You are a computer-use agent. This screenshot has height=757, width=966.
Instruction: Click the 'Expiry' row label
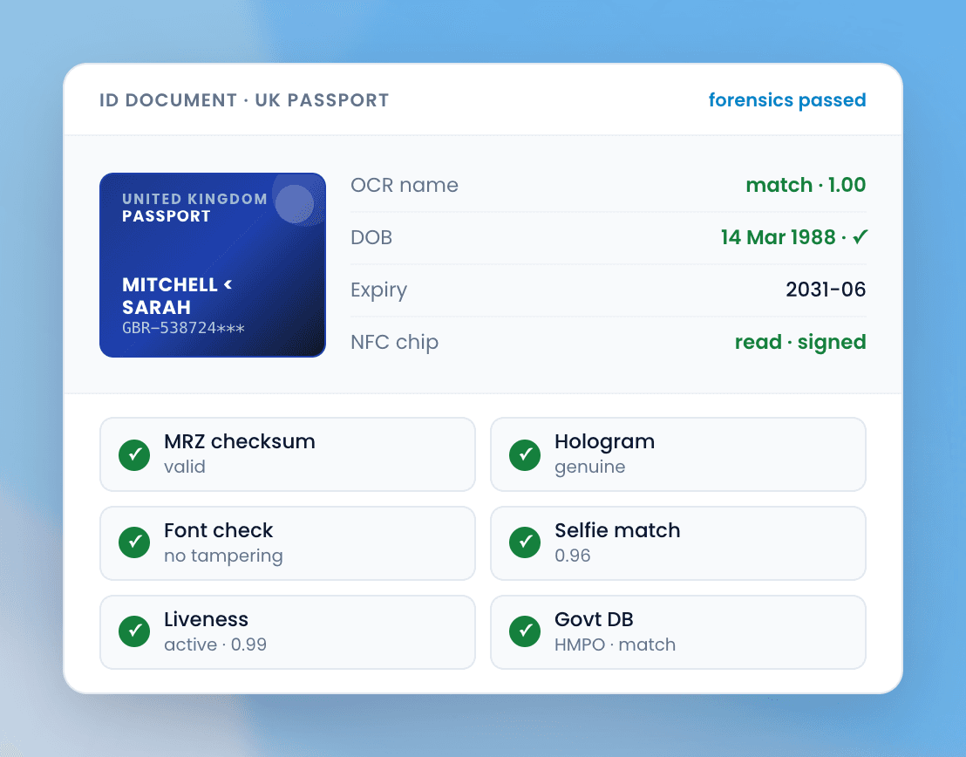[x=379, y=290]
